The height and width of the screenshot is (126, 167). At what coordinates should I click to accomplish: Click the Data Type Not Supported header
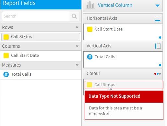click(124, 96)
